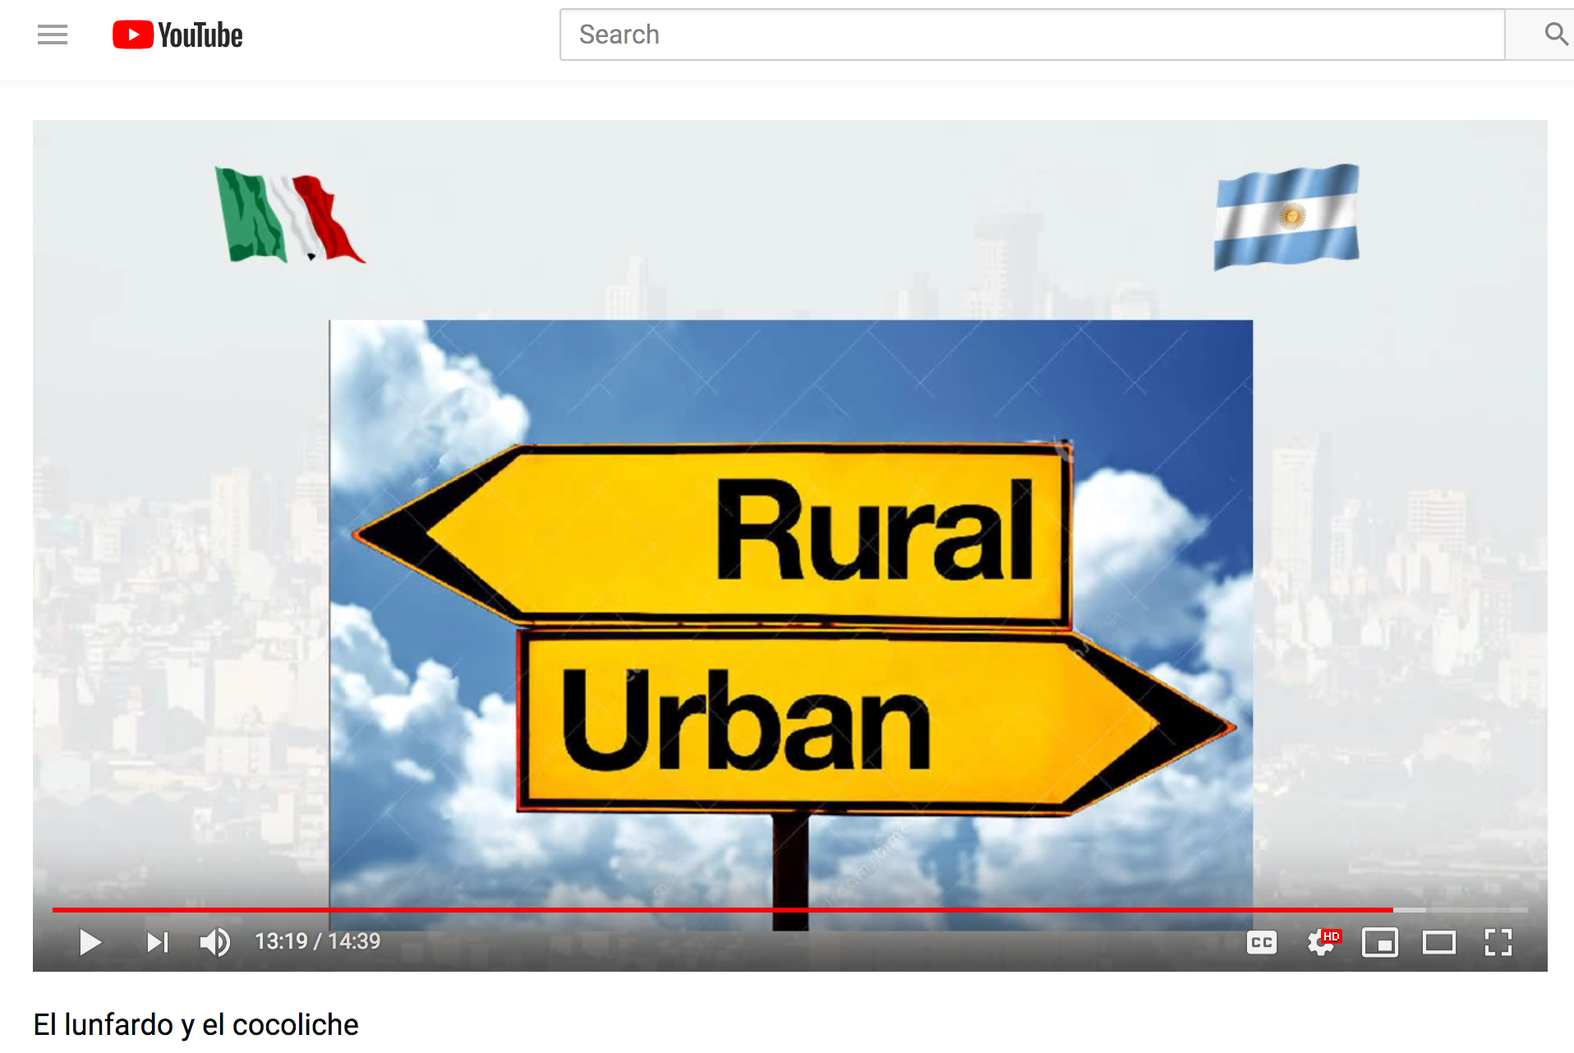Viewport: 1574px width, 1053px height.
Task: Click the Italian flag in the video
Action: tap(288, 215)
